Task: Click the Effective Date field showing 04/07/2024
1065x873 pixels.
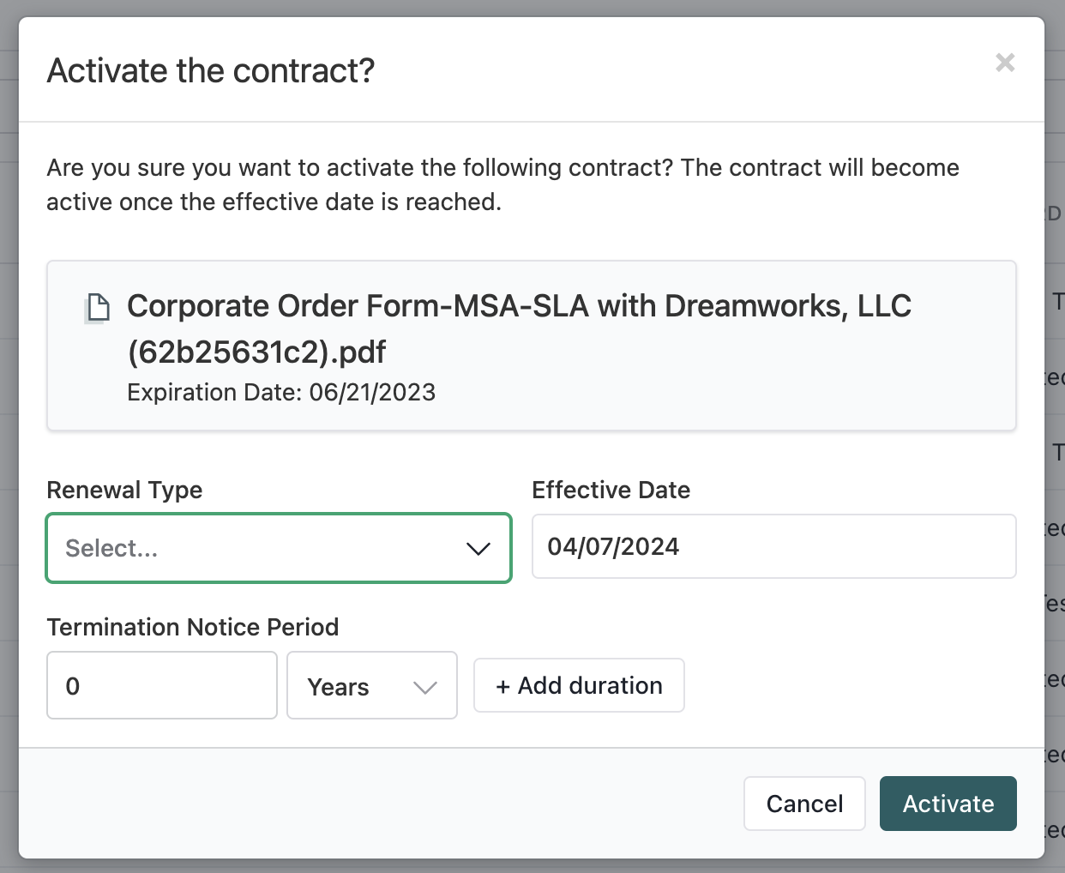Action: tap(774, 546)
